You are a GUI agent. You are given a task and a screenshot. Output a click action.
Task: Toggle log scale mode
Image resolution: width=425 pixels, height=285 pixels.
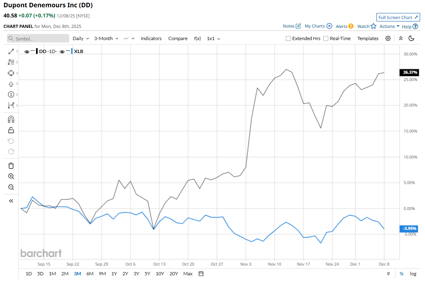click(413, 274)
